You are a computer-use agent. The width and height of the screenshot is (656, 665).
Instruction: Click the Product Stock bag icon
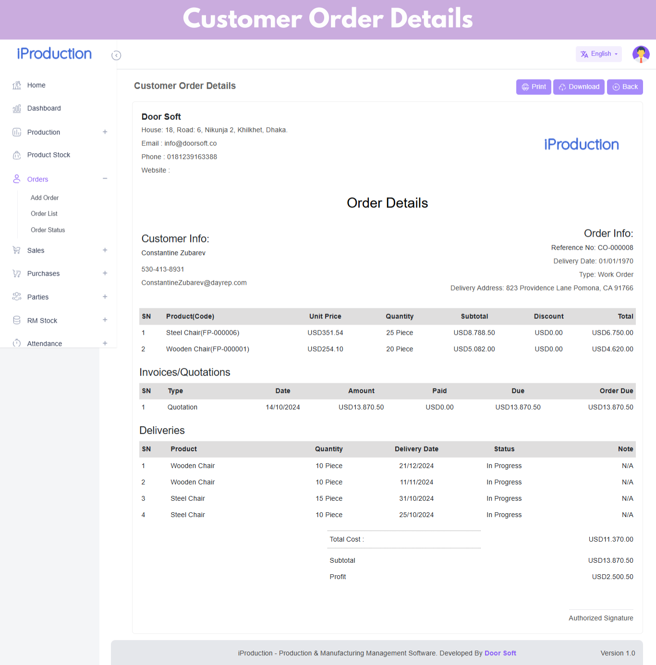pyautogui.click(x=17, y=155)
